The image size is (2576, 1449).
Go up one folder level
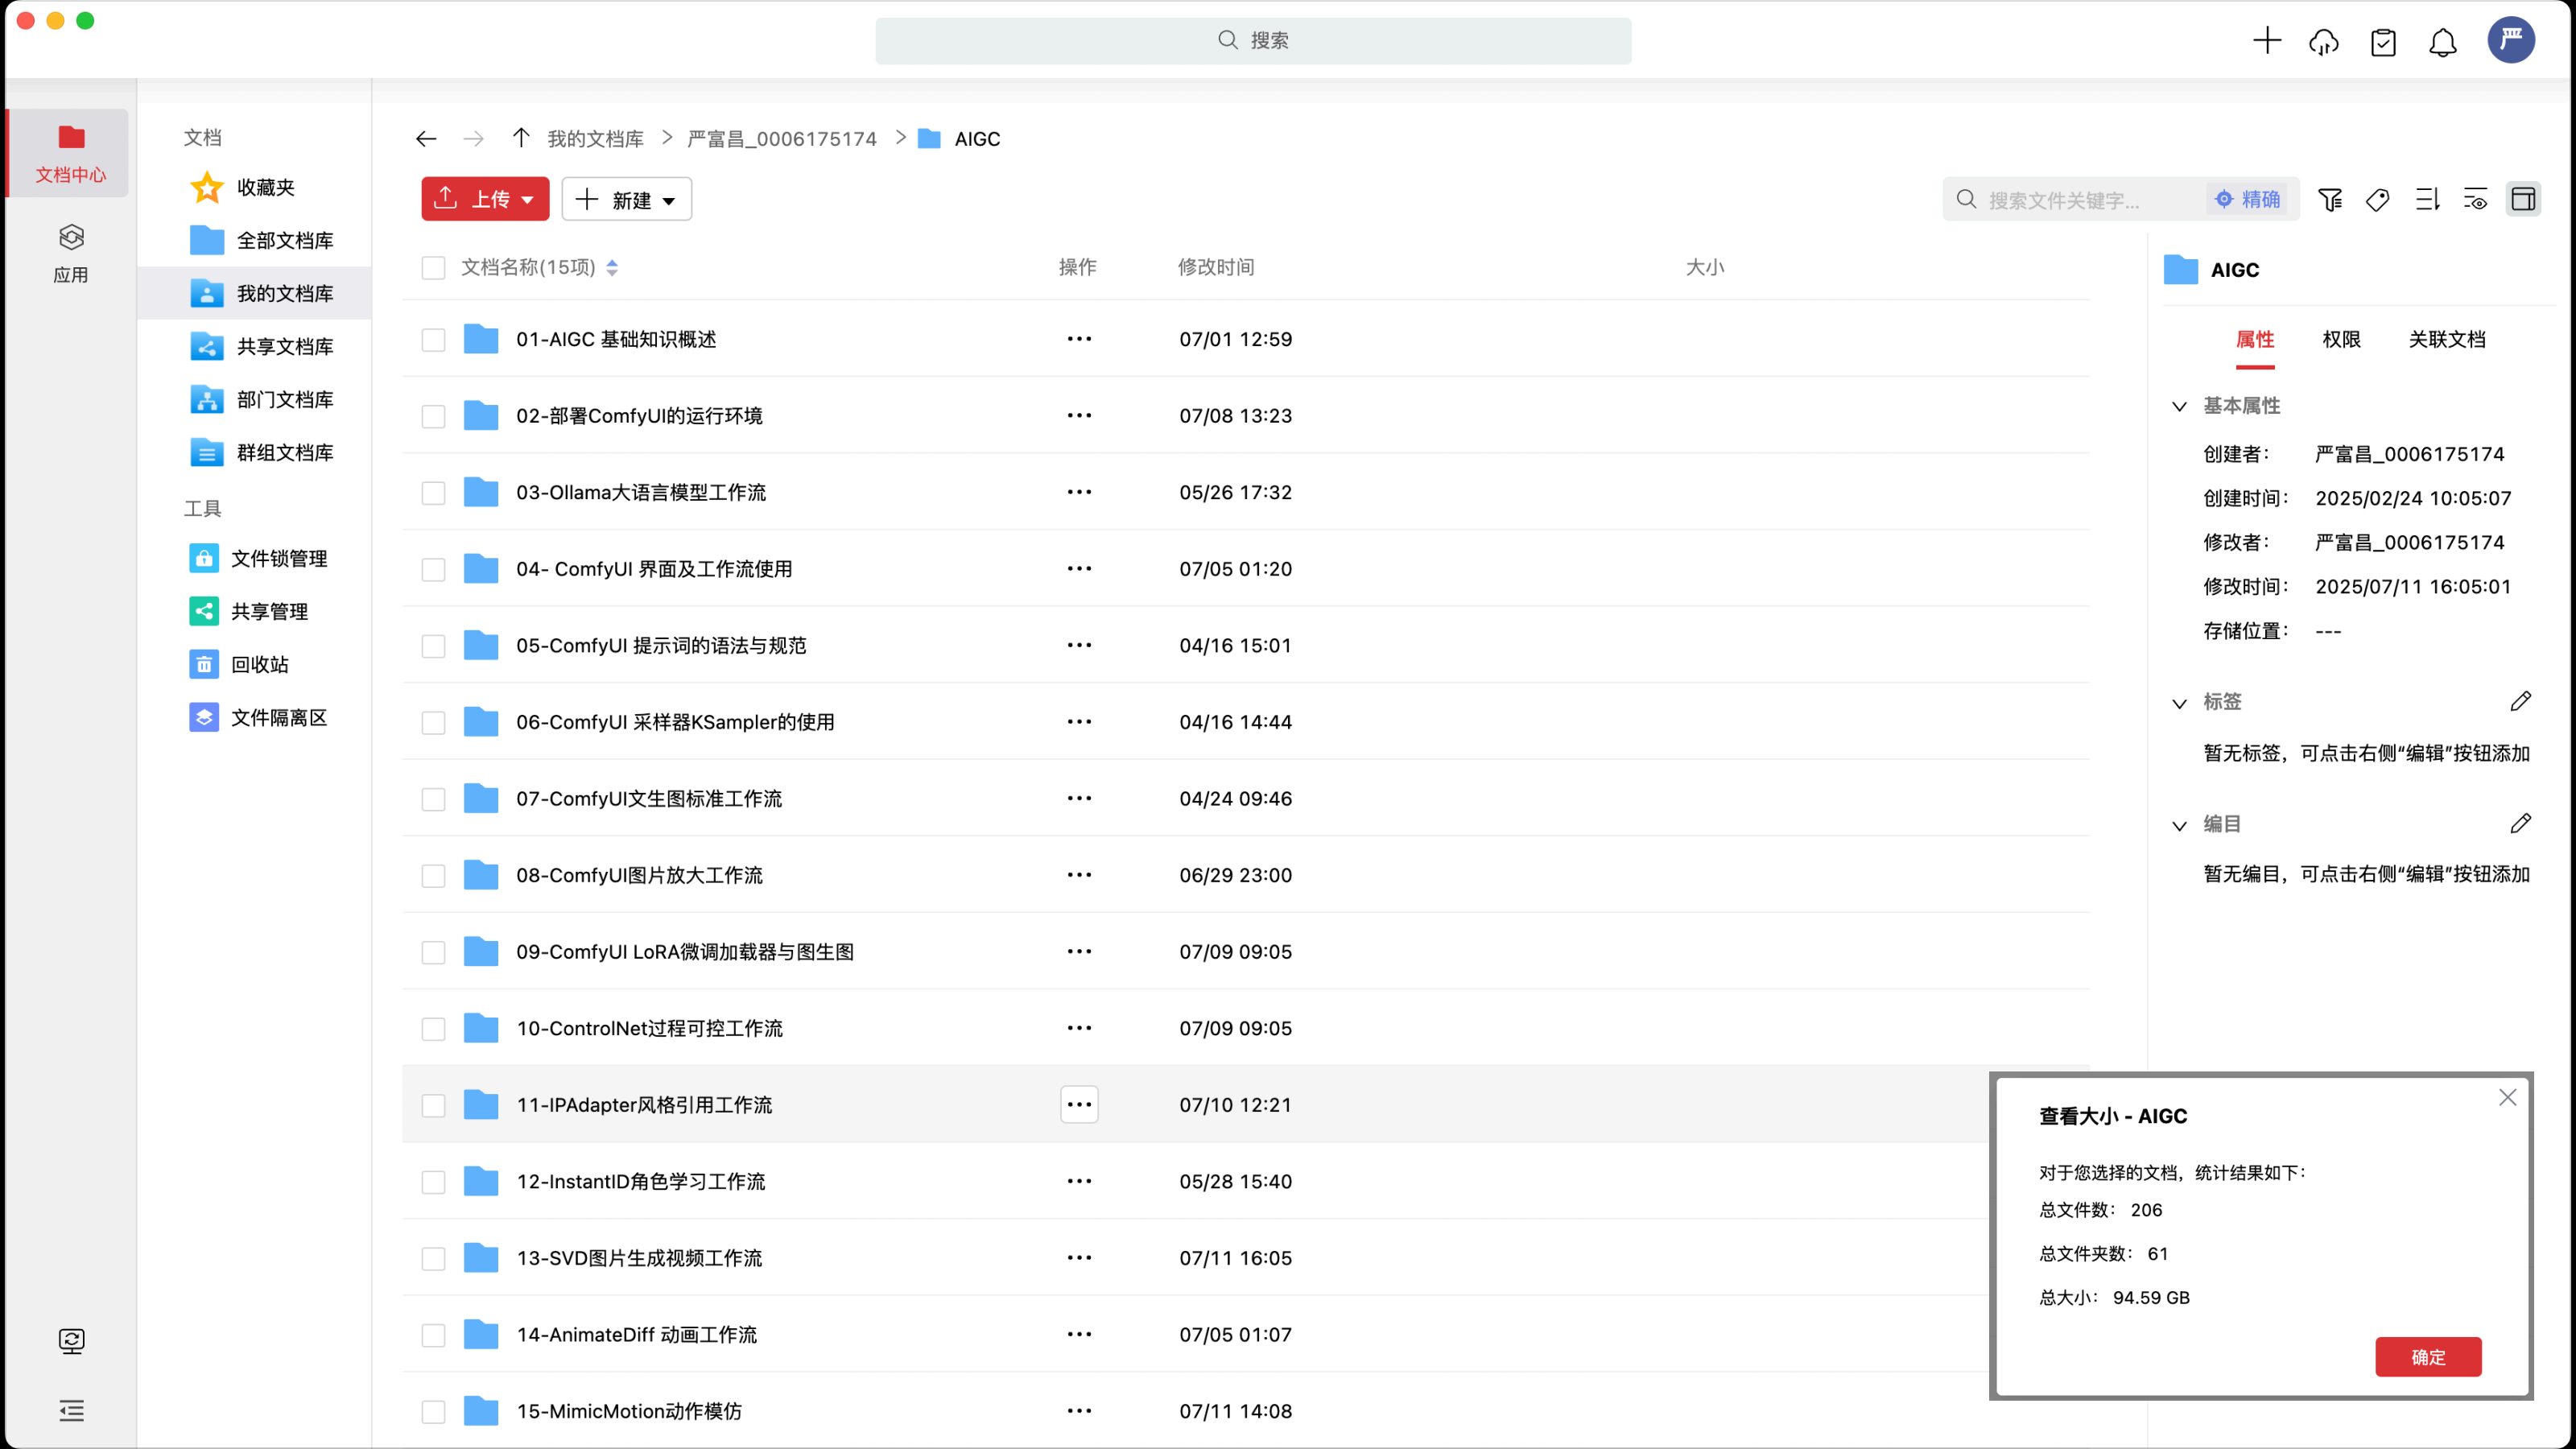(x=521, y=138)
